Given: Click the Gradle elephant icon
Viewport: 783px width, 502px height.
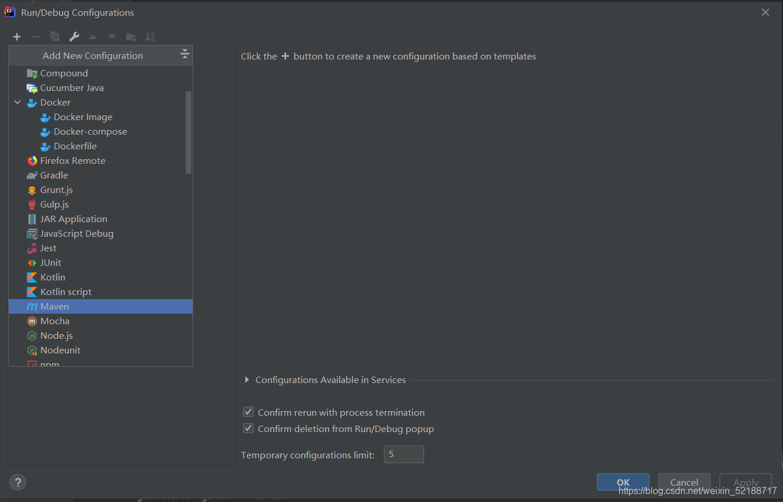Looking at the screenshot, I should click(x=32, y=175).
